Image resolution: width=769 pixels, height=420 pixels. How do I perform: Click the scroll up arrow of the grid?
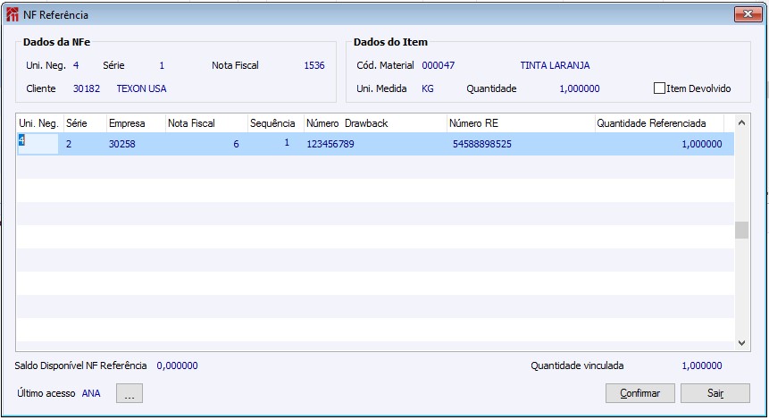pos(741,123)
